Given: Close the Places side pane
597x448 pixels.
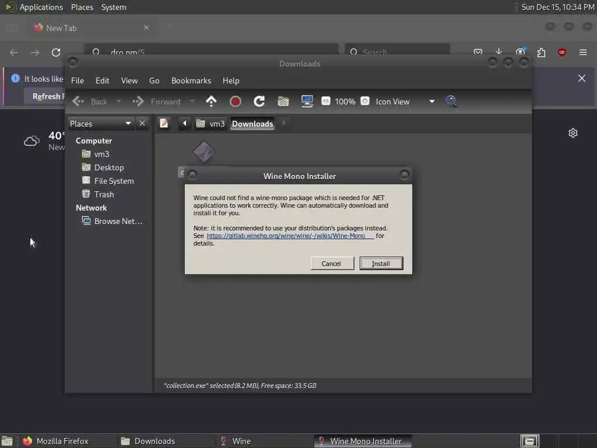Looking at the screenshot, I should point(142,124).
